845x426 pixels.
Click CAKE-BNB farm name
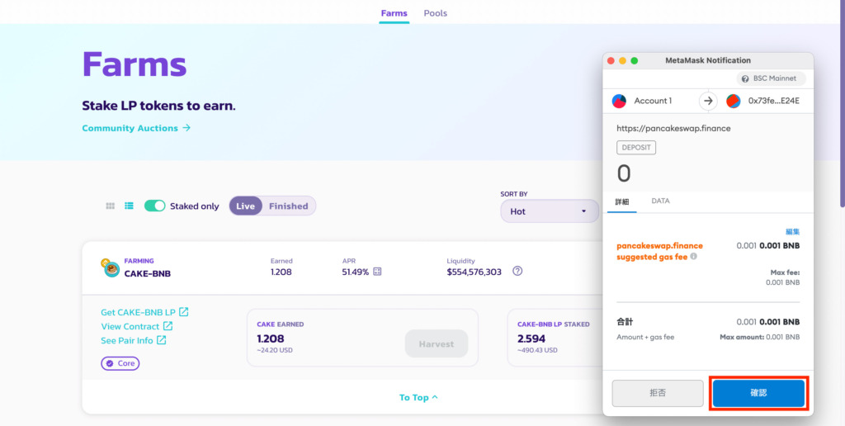point(147,273)
